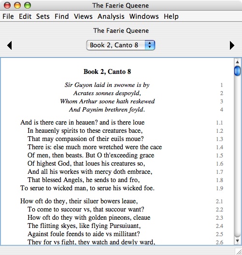Open the Sets menu

point(43,16)
